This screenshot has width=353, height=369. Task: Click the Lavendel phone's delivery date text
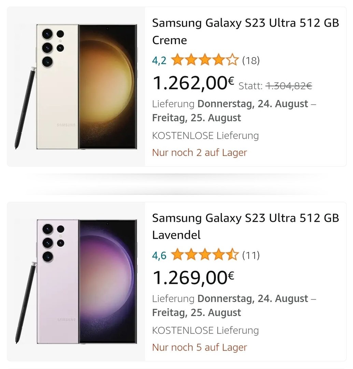click(234, 305)
